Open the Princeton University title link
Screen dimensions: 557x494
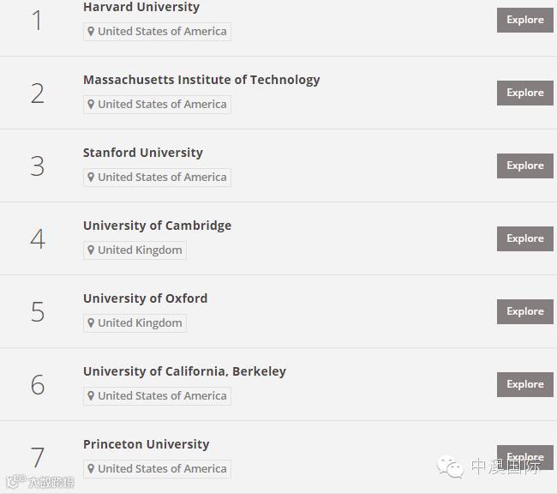click(146, 444)
